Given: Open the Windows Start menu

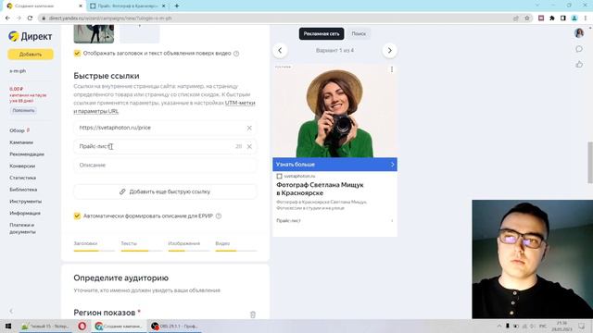Looking at the screenshot, I should [8, 327].
